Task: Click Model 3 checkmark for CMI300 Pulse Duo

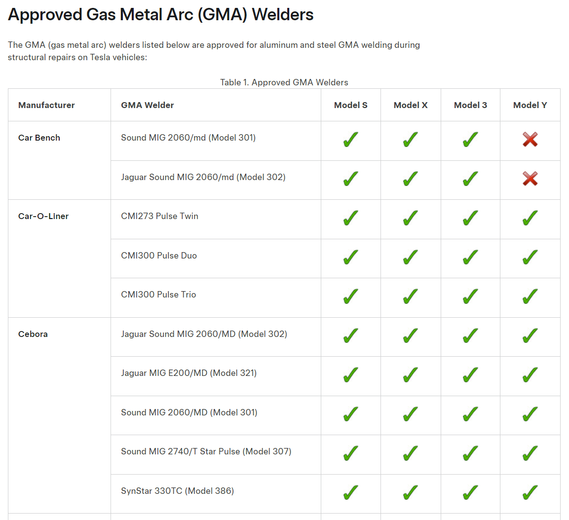Action: pyautogui.click(x=470, y=257)
